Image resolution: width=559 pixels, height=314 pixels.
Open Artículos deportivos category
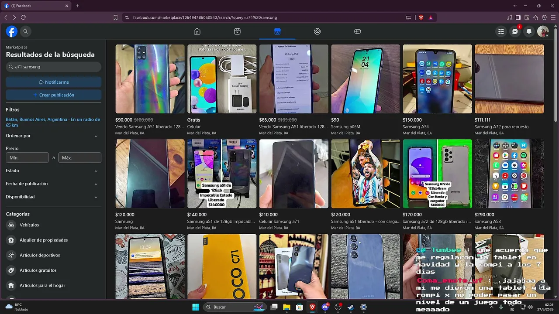click(53, 255)
